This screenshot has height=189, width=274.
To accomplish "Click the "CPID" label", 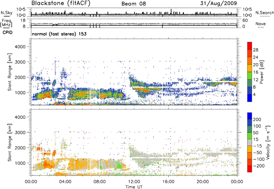I will pos(8,32).
